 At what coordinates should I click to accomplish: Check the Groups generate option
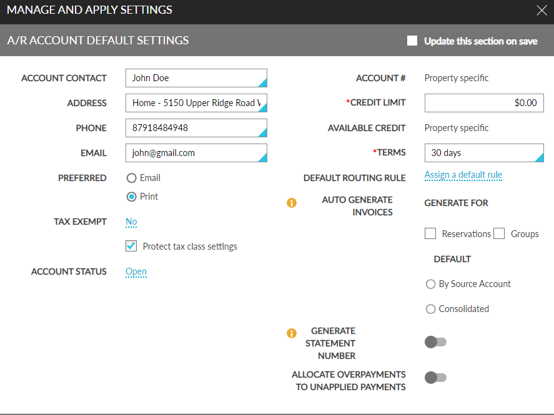click(498, 233)
